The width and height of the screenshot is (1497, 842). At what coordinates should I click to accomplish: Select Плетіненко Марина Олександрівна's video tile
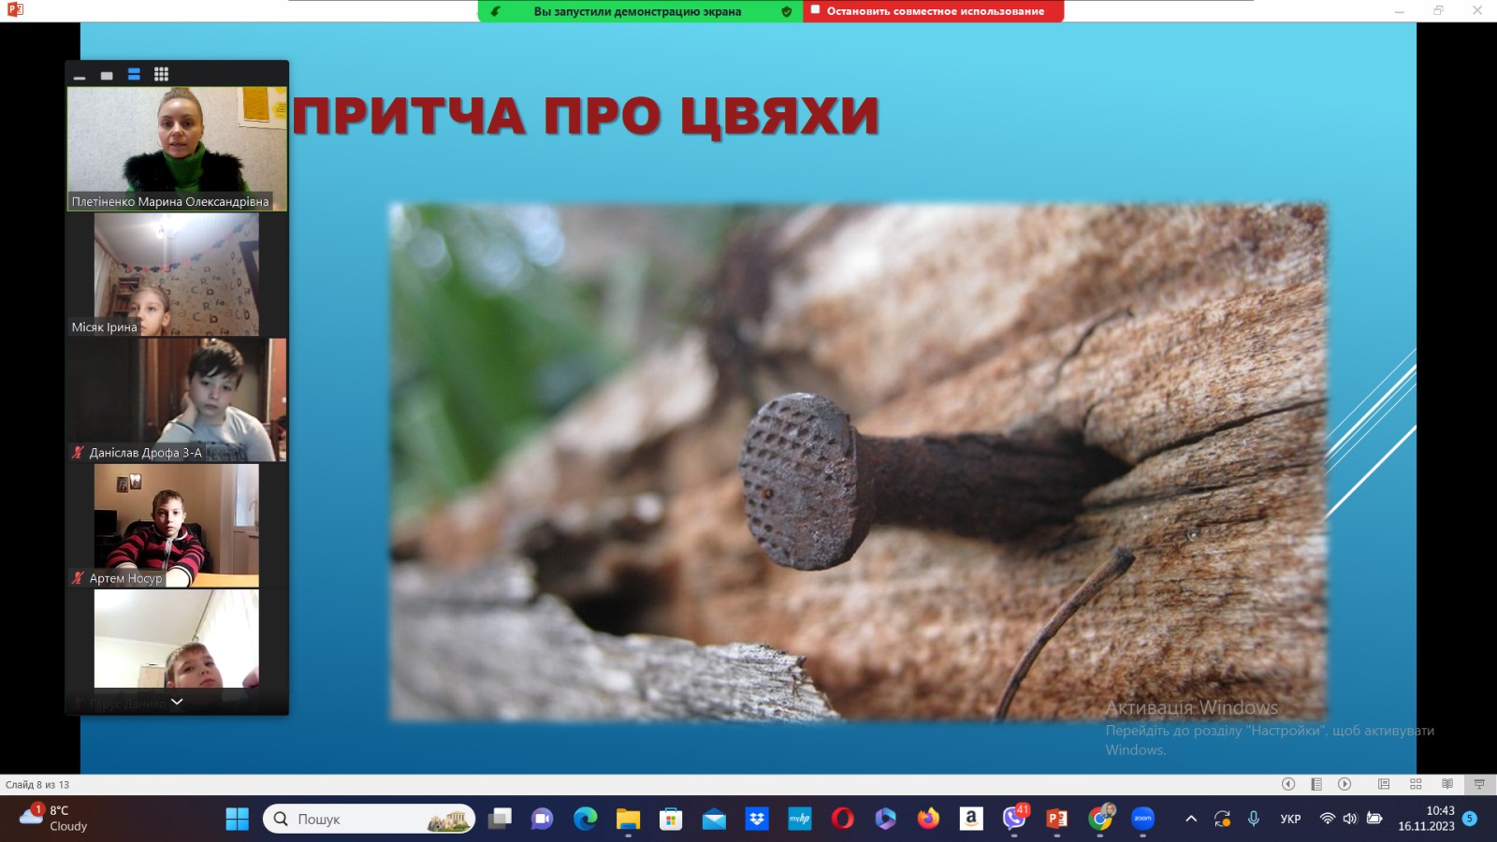pyautogui.click(x=177, y=149)
